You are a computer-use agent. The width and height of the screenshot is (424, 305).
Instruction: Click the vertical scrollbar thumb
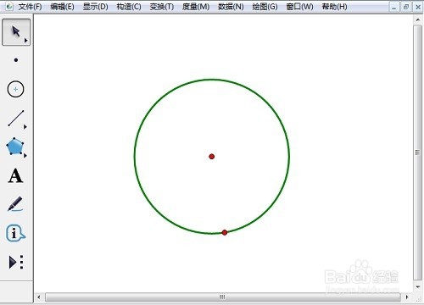417,152
